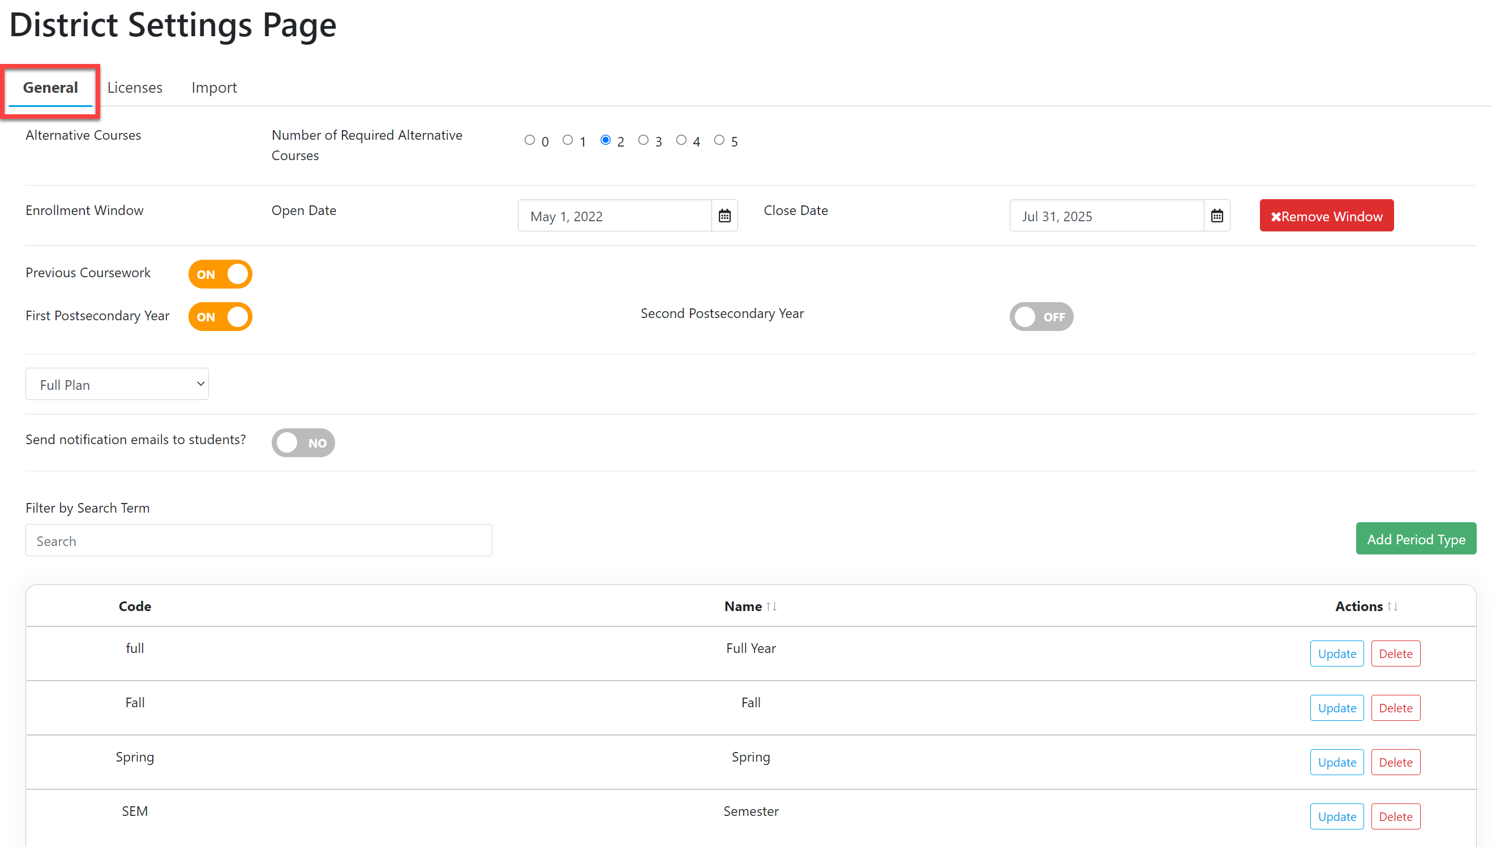Select the 'full' code cell
The width and height of the screenshot is (1492, 847).
134,648
